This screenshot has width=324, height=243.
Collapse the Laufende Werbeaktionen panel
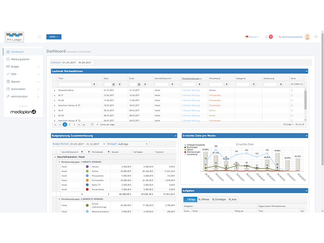click(307, 71)
